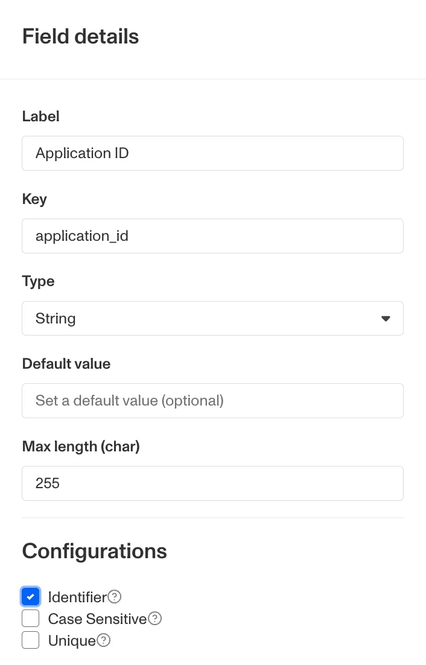Image resolution: width=426 pixels, height=665 pixels.
Task: Uncheck the Identifier checkbox
Action: click(30, 597)
